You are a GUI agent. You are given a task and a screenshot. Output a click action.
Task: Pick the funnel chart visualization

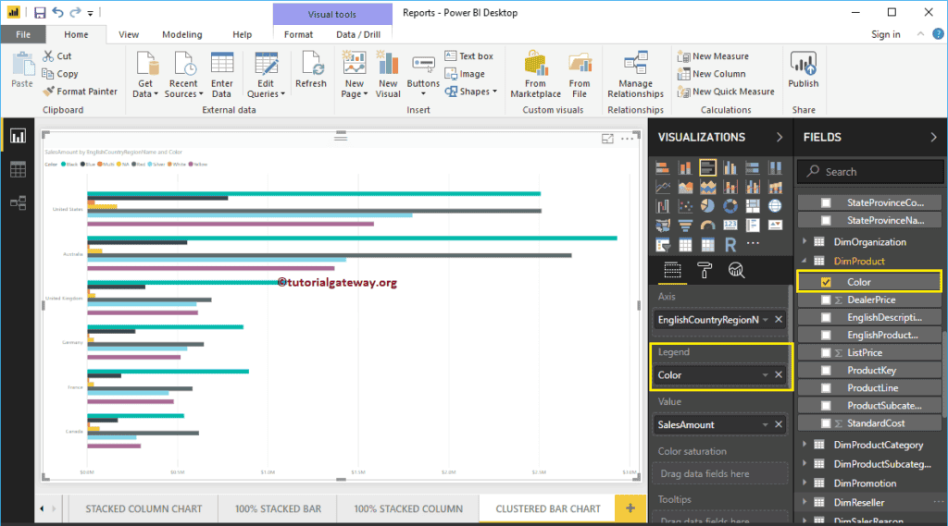pos(685,226)
